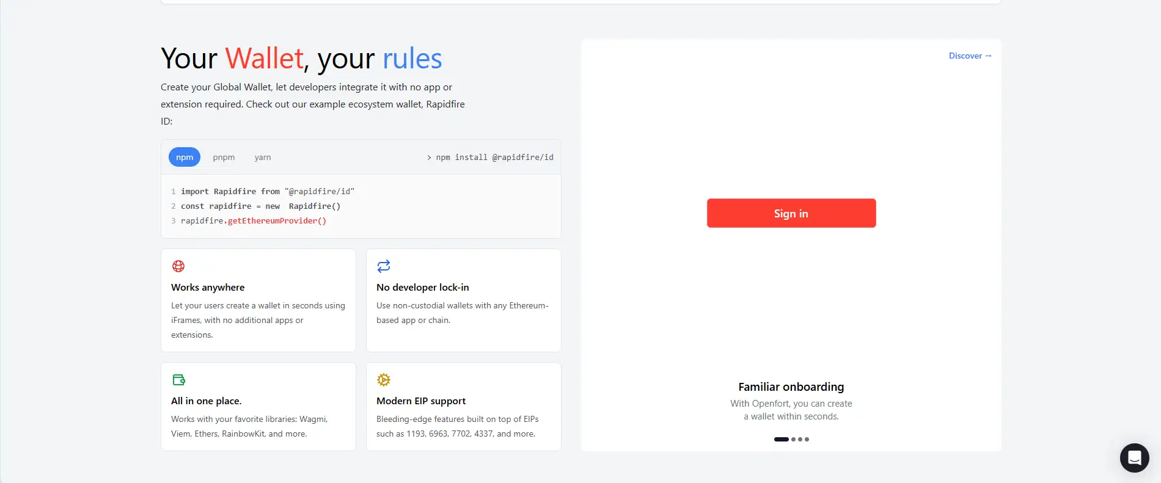This screenshot has width=1161, height=483.
Task: Click the swap arrows icon for No developer lock-in
Action: [384, 266]
